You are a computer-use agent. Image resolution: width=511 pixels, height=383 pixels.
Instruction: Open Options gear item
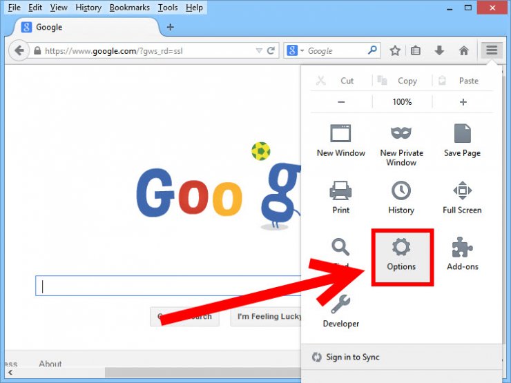(x=401, y=257)
